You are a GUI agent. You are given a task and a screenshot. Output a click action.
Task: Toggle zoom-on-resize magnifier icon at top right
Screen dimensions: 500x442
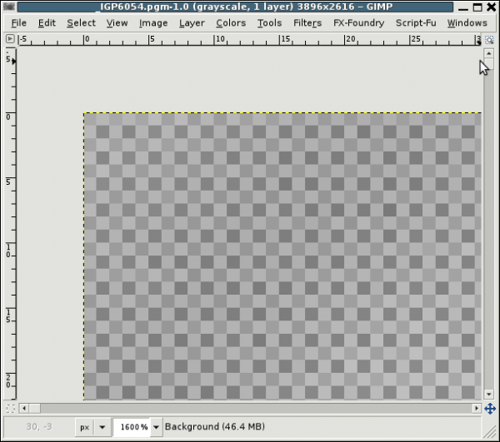[x=489, y=40]
